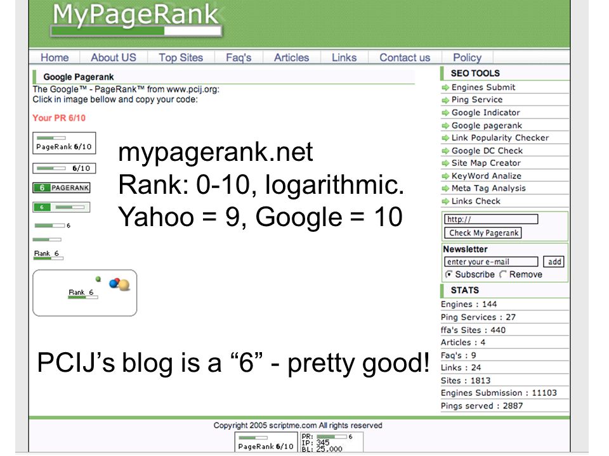Click the footer PR IP BL stats badge
Image resolution: width=609 pixels, height=456 pixels.
[x=332, y=443]
